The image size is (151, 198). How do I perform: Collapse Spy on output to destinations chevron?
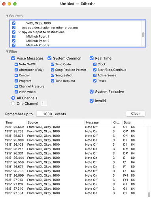point(20,32)
